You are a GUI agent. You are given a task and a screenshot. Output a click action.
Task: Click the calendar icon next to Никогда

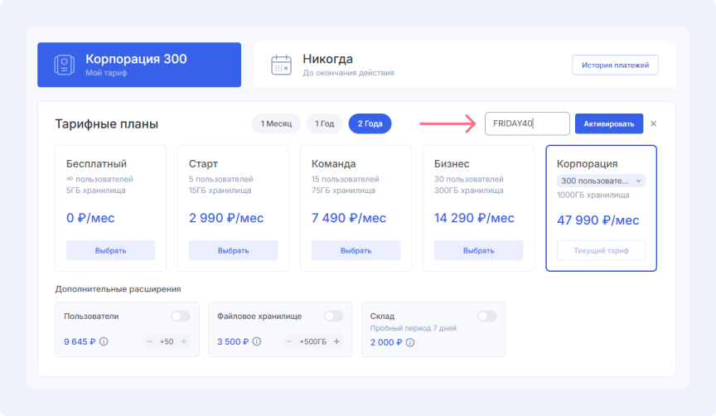pos(282,65)
